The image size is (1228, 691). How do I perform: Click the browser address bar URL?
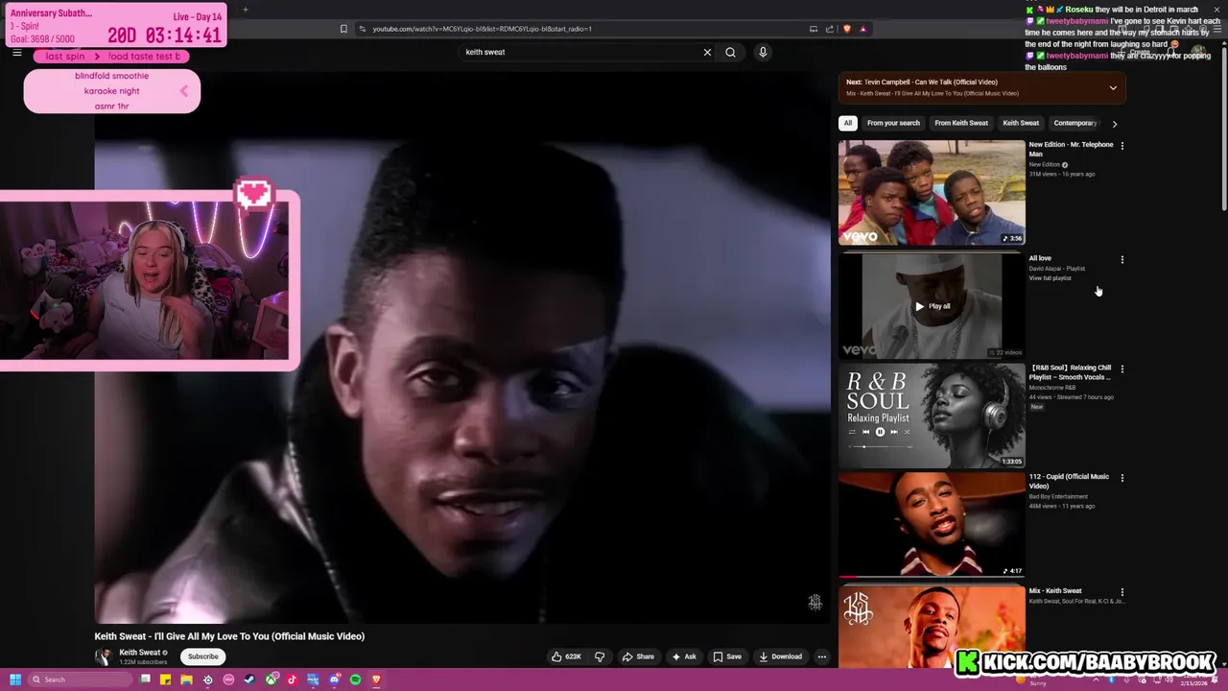pos(482,29)
